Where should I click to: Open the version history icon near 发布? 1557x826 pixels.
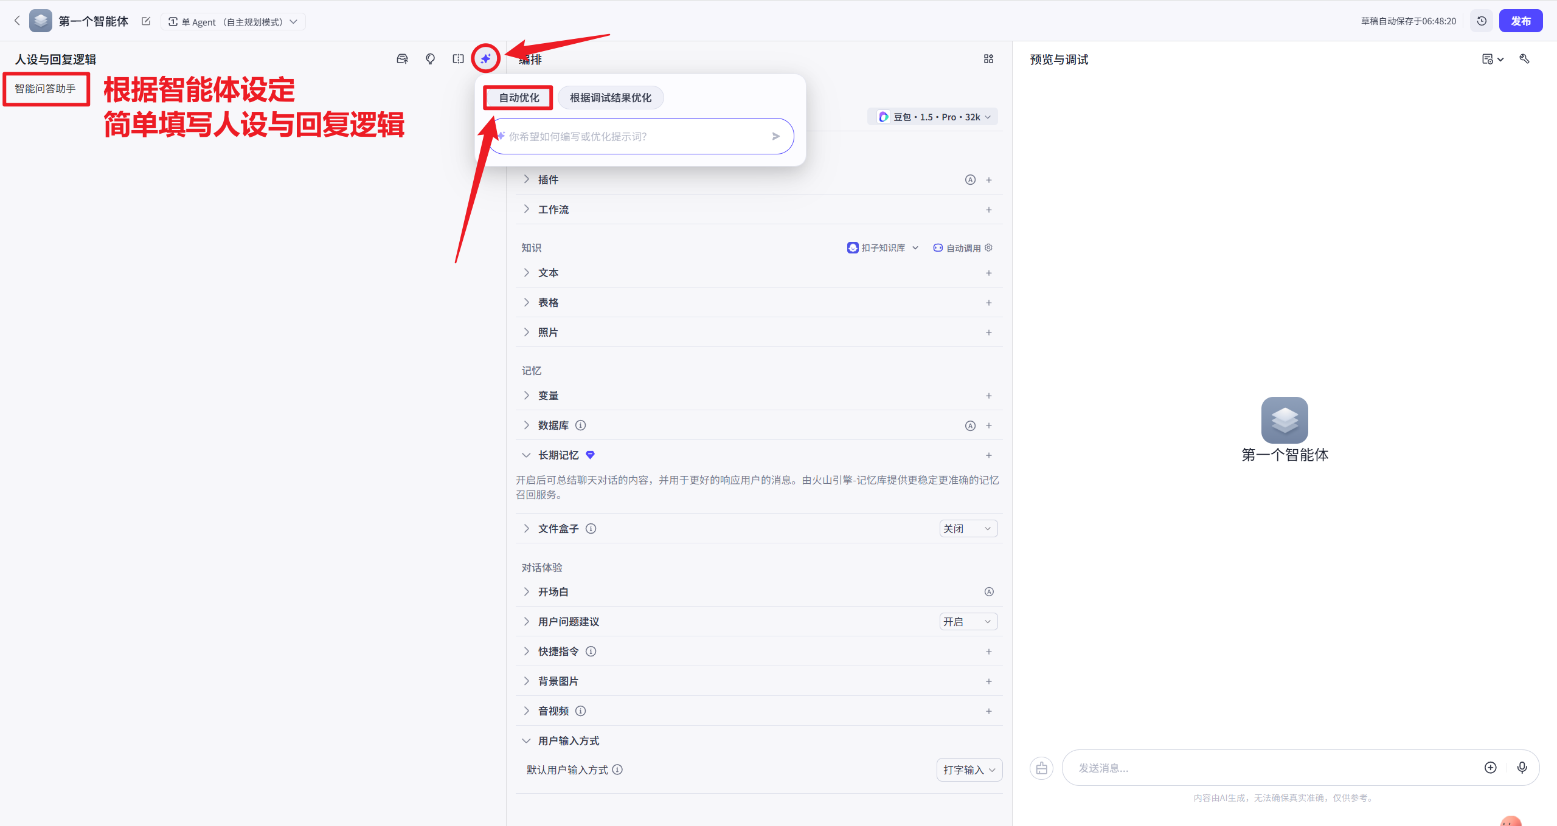1482,21
